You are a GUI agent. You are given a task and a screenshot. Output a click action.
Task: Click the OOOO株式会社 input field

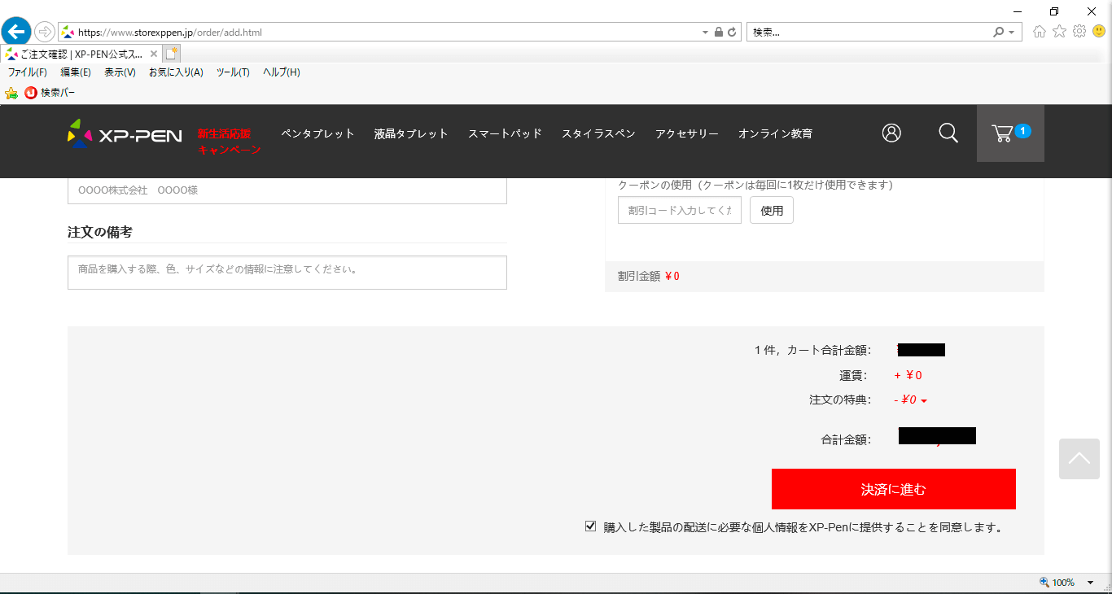point(287,190)
